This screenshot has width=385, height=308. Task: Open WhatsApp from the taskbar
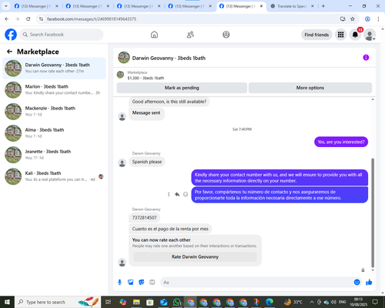(x=177, y=302)
